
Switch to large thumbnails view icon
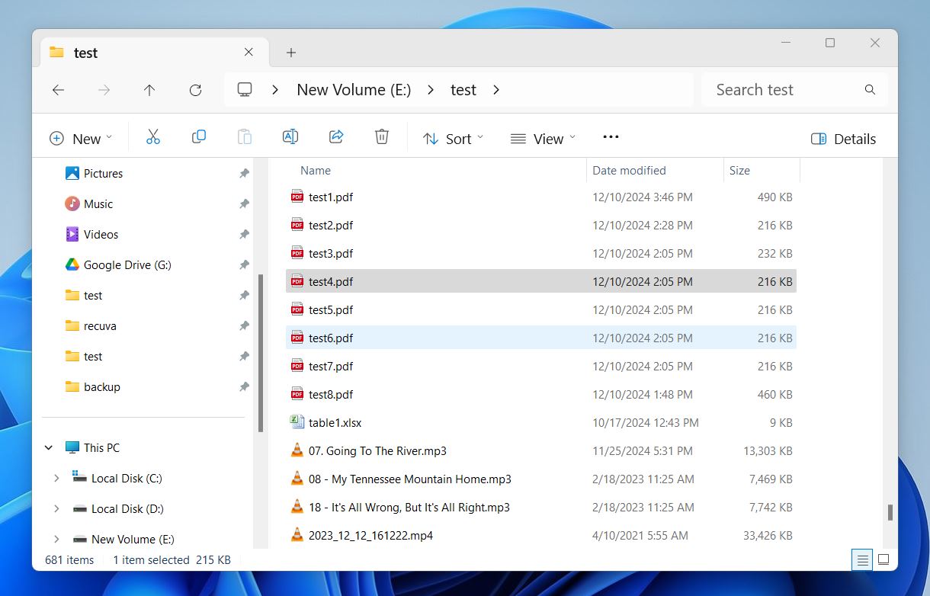pos(883,560)
